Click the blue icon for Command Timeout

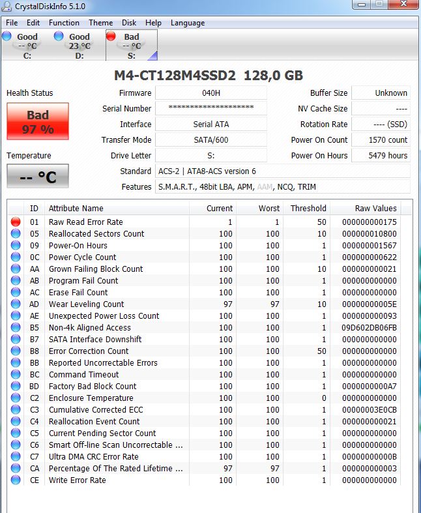click(16, 374)
